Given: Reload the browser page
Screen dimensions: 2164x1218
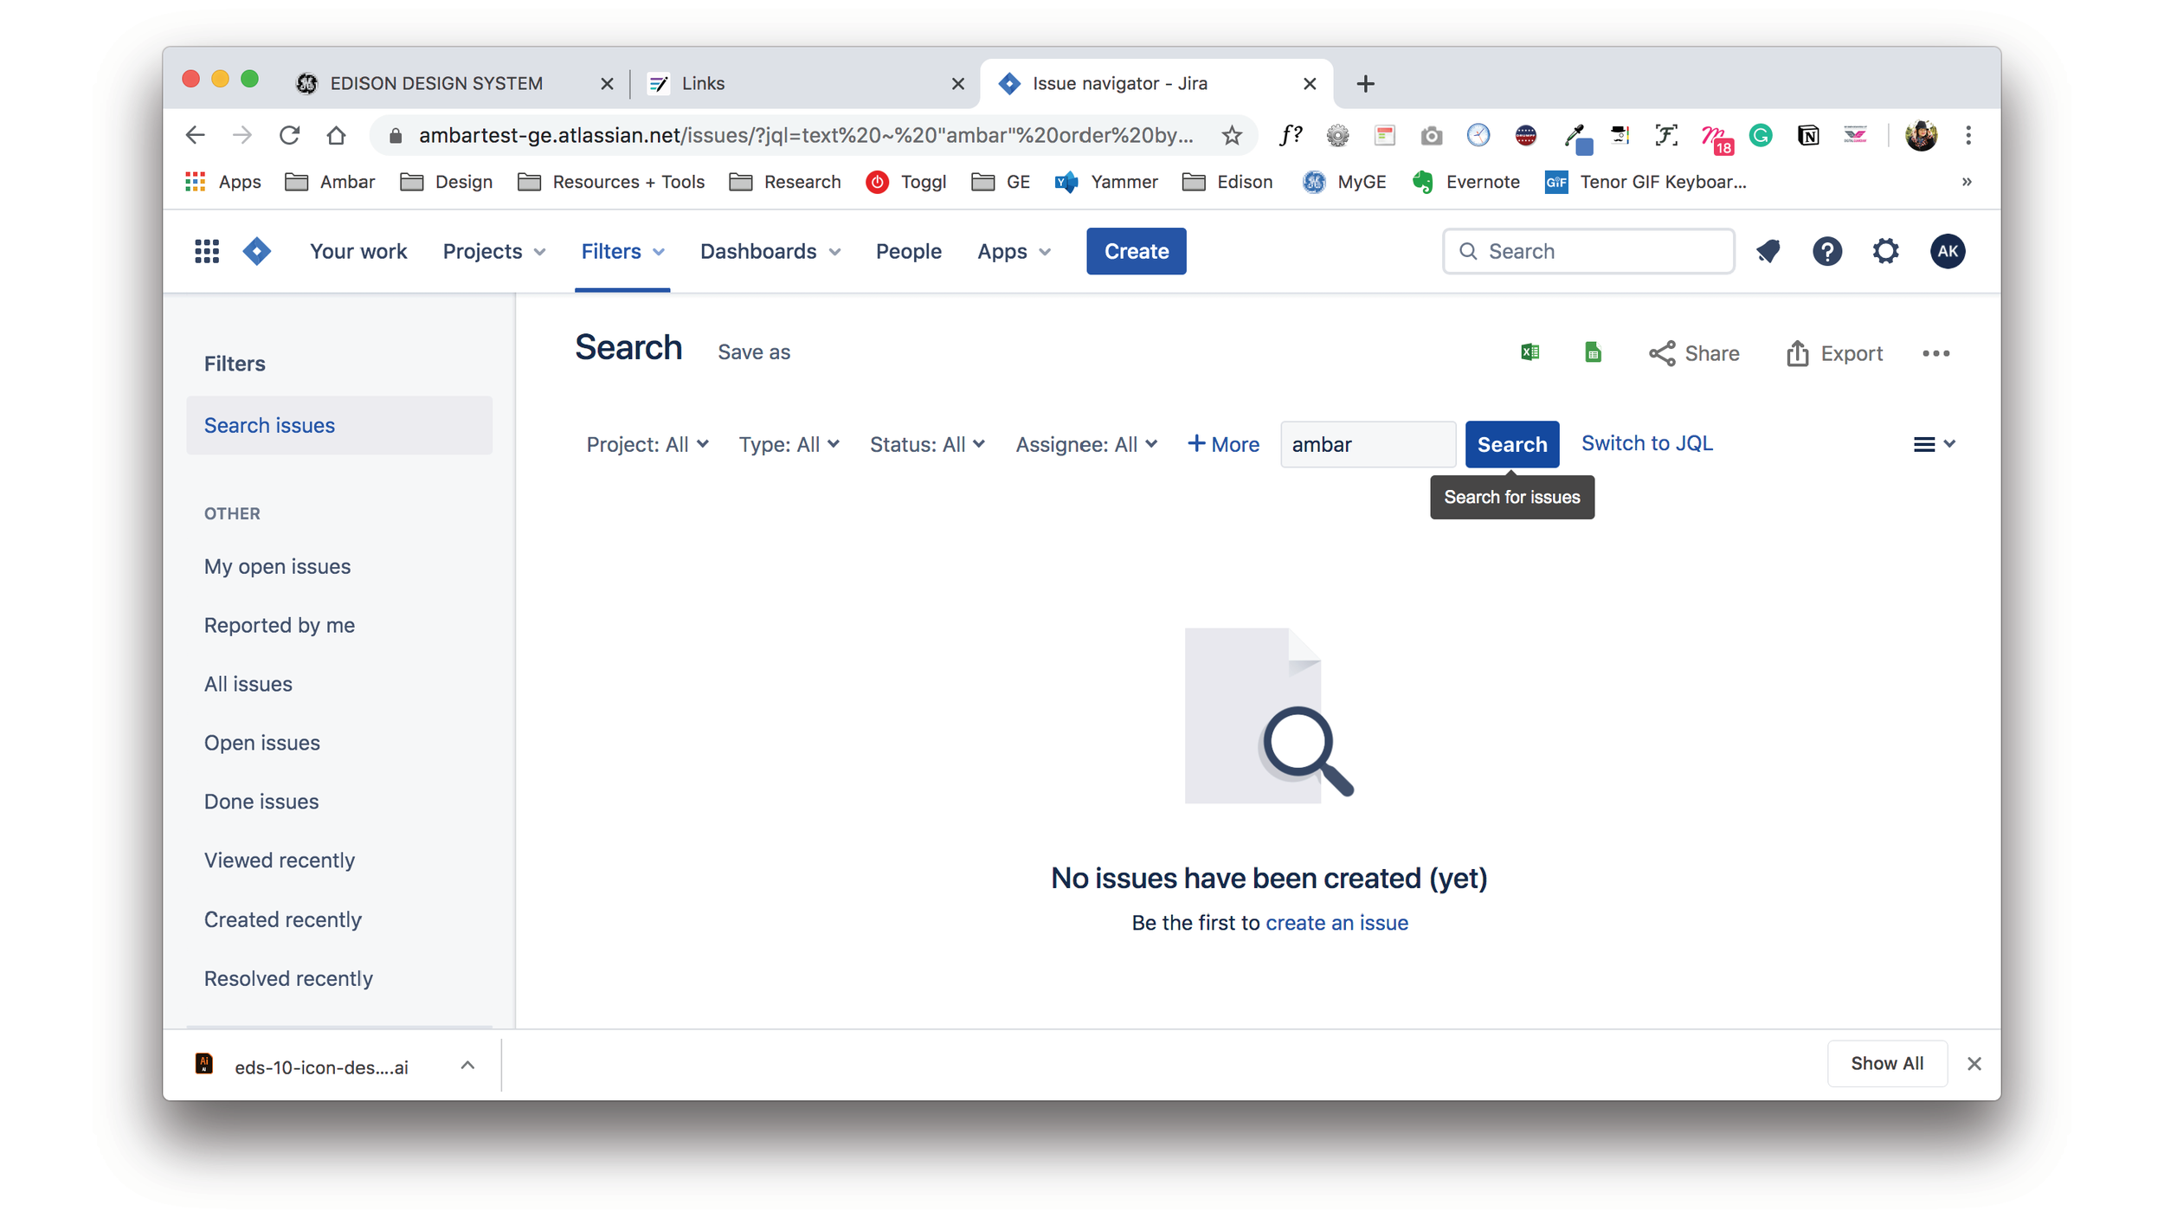Looking at the screenshot, I should (289, 135).
